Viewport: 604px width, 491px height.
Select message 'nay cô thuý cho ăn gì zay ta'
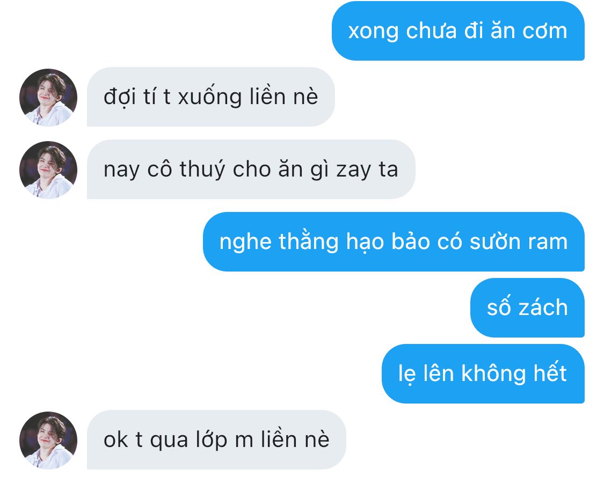coord(251,170)
